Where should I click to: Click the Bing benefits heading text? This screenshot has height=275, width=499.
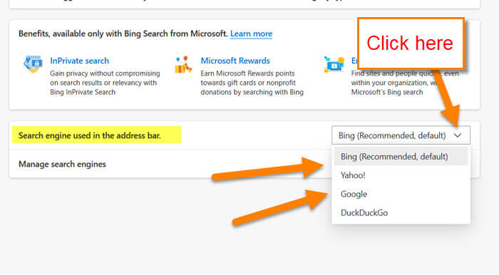[x=123, y=33]
